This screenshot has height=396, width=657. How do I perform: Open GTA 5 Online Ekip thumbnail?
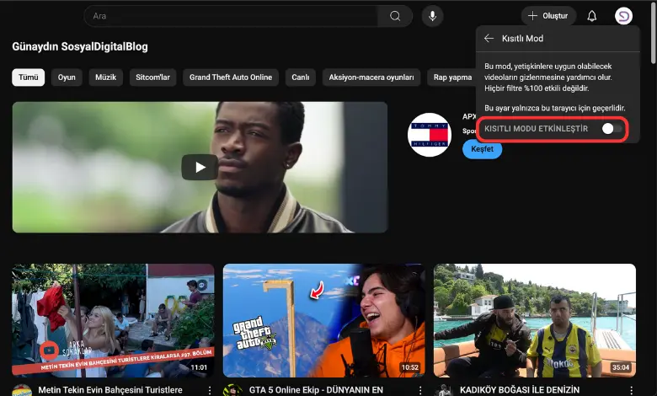324,320
